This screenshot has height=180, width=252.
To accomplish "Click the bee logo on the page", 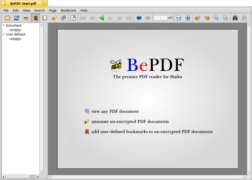I will click(x=116, y=65).
